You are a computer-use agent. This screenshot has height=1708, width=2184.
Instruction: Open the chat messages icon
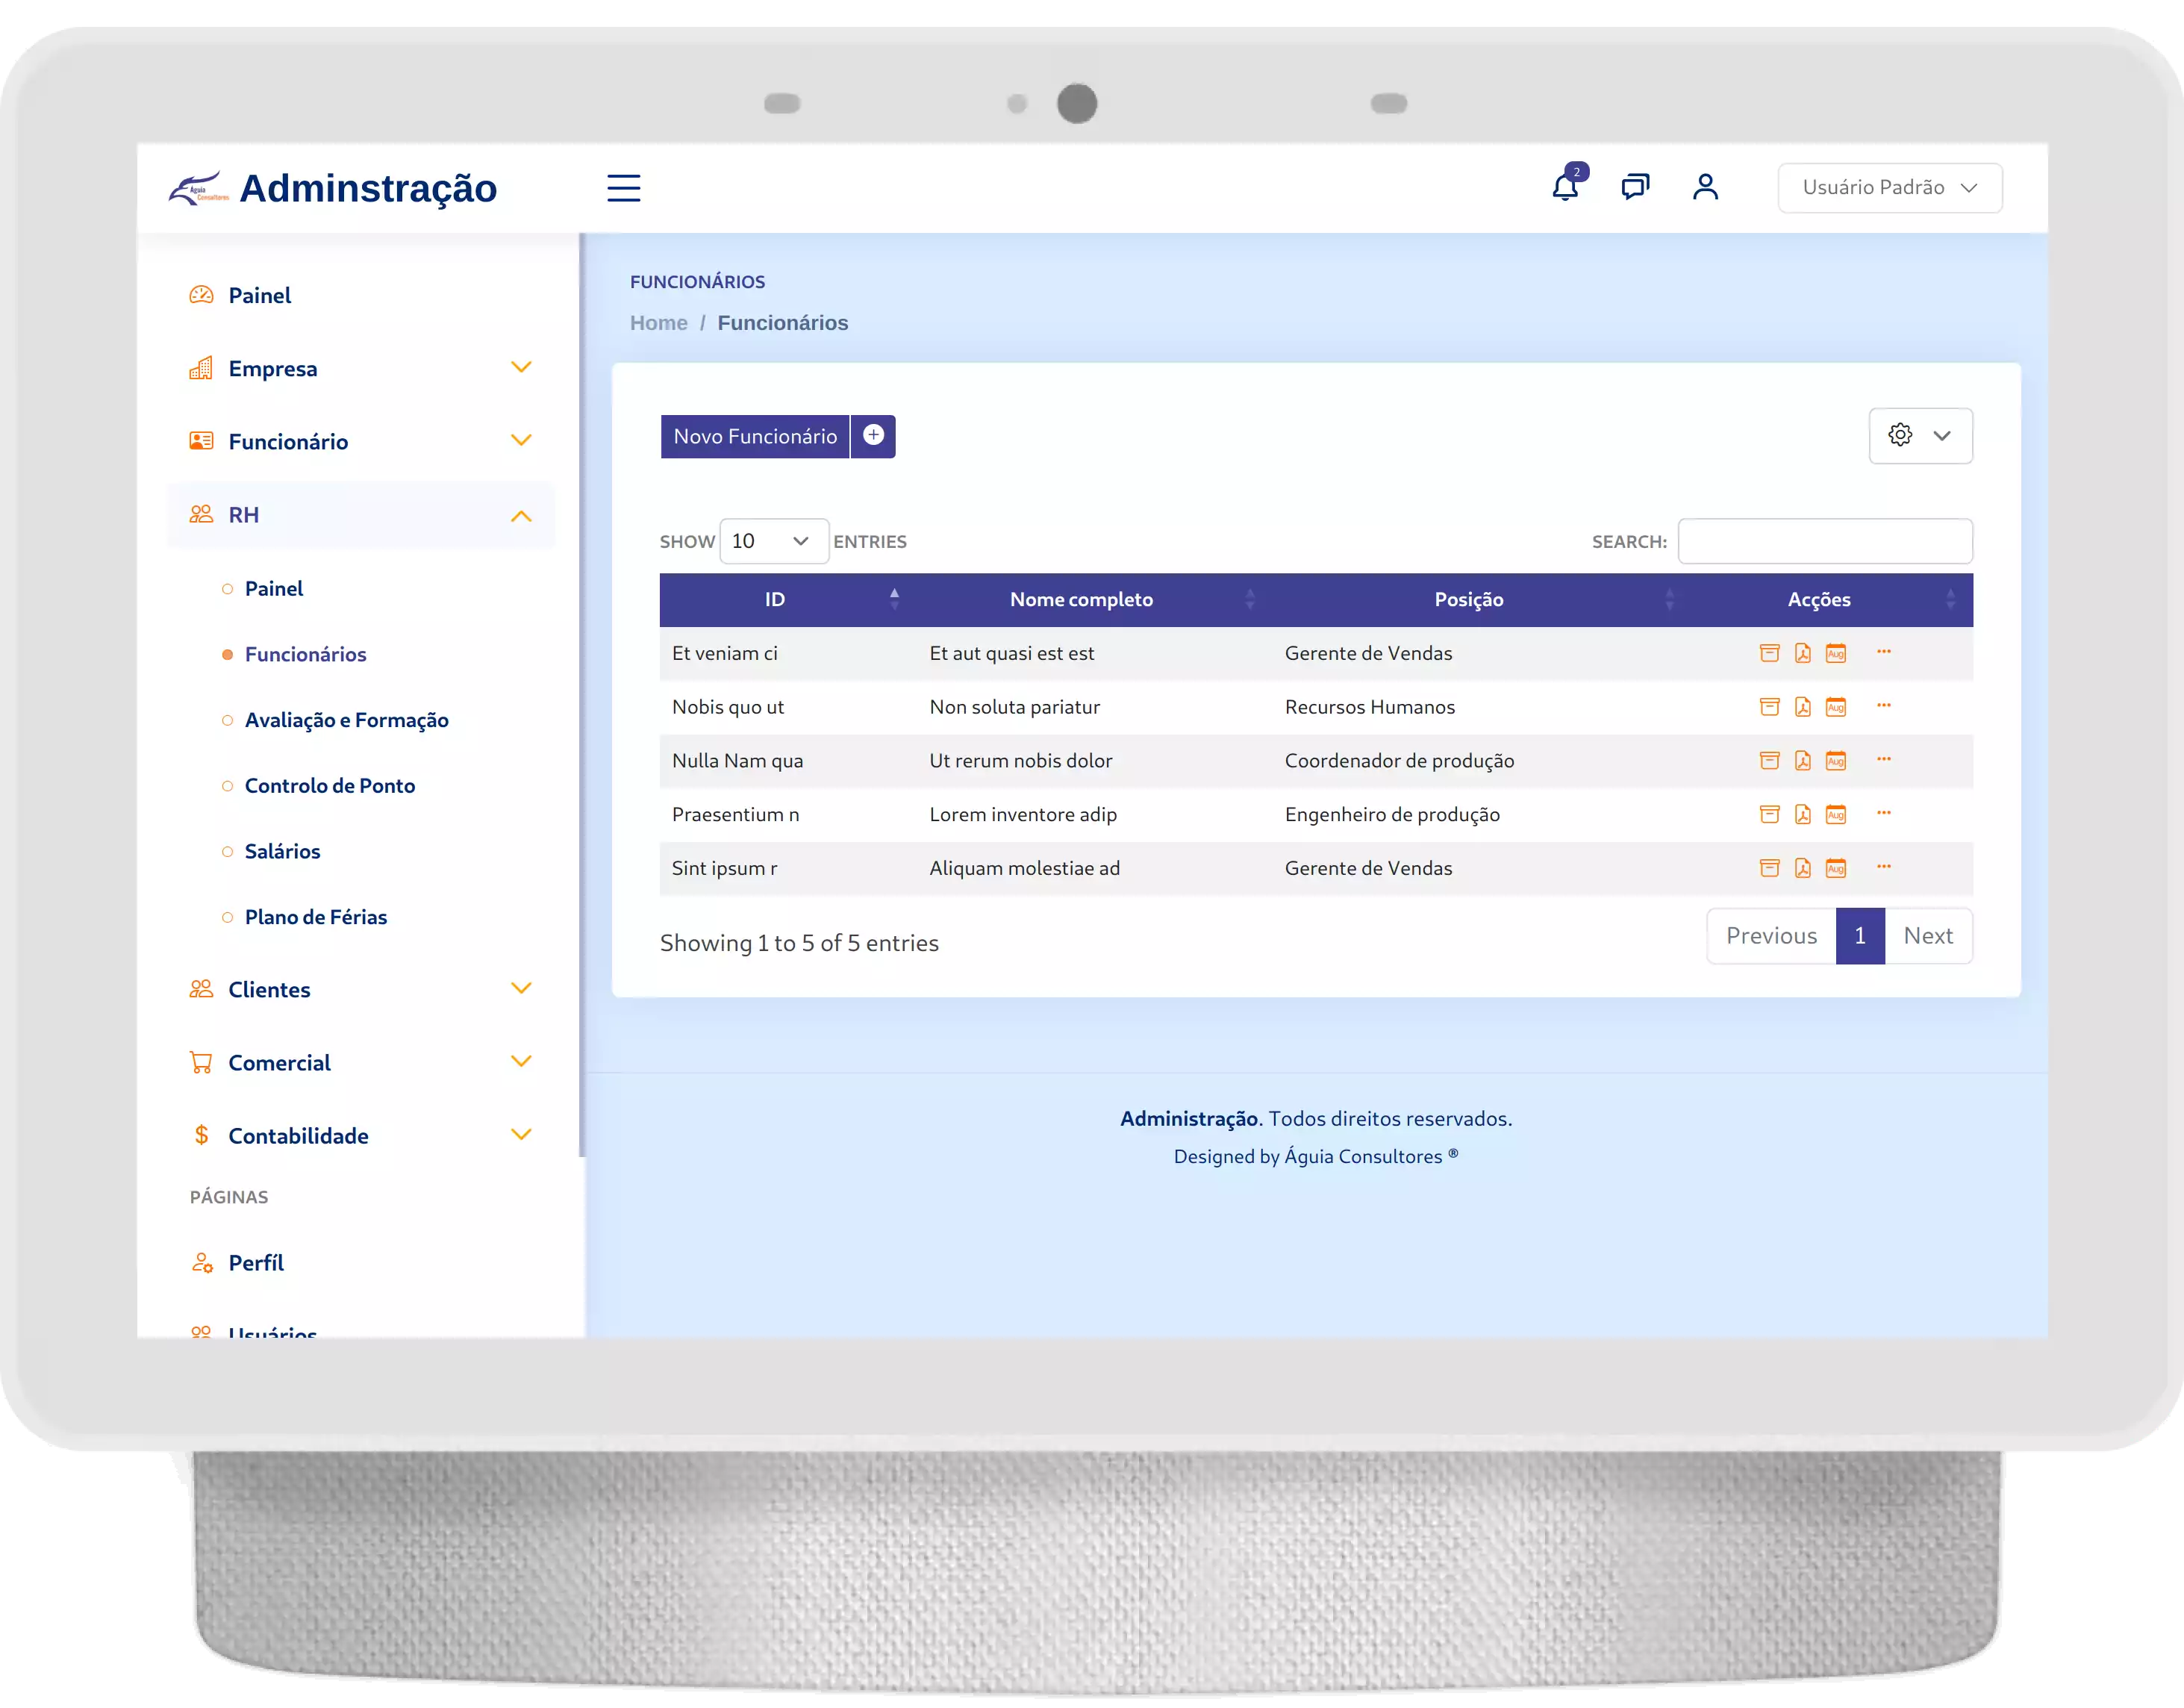pyautogui.click(x=1635, y=187)
